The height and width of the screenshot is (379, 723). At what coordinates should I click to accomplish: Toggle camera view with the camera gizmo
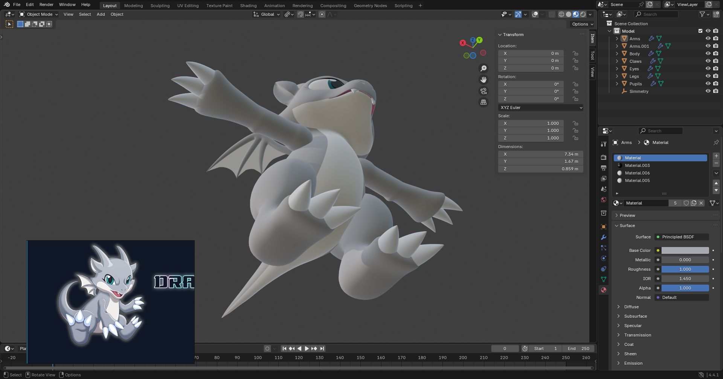[x=484, y=91]
